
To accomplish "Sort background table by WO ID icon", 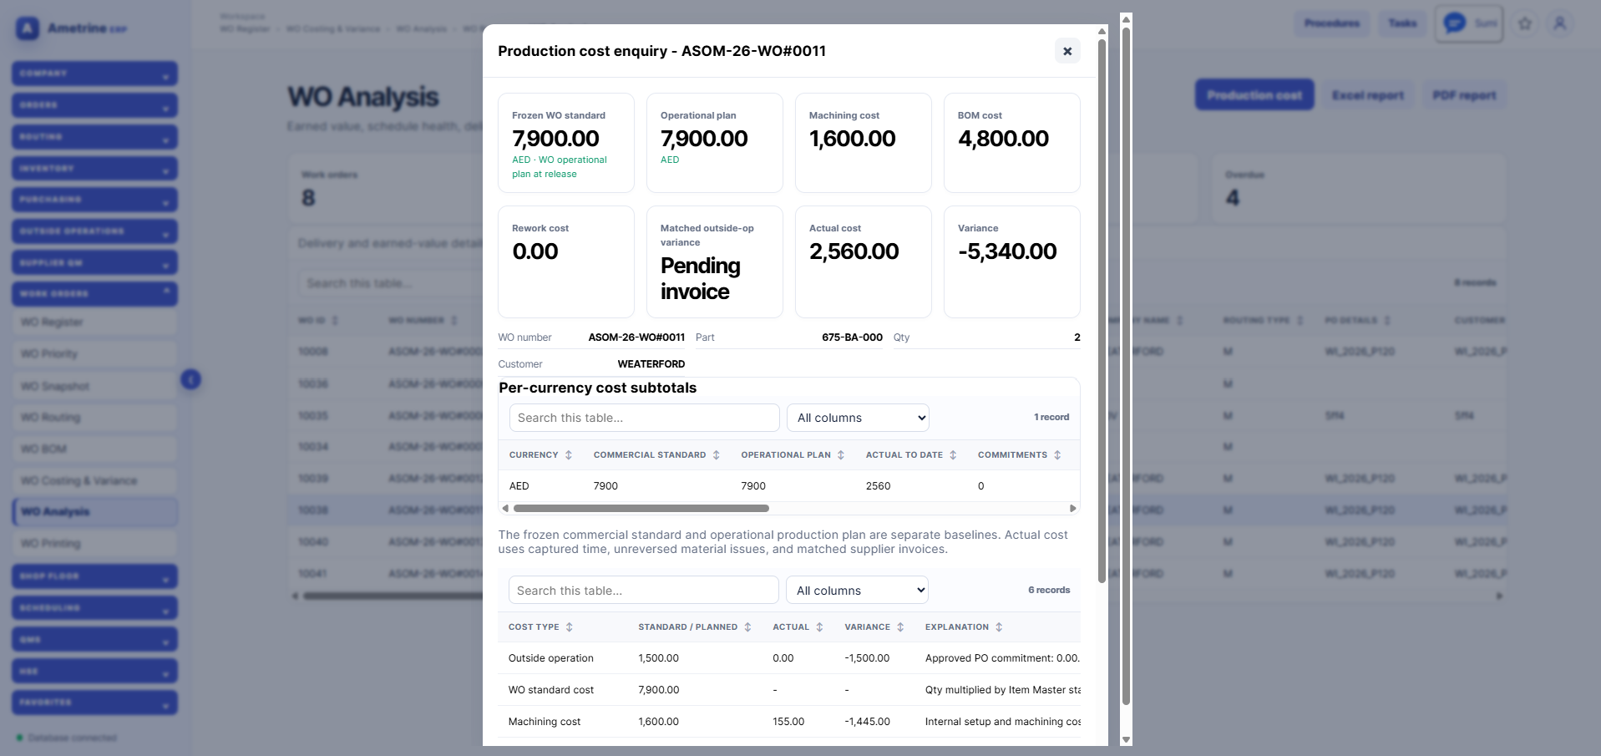I will pyautogui.click(x=335, y=321).
